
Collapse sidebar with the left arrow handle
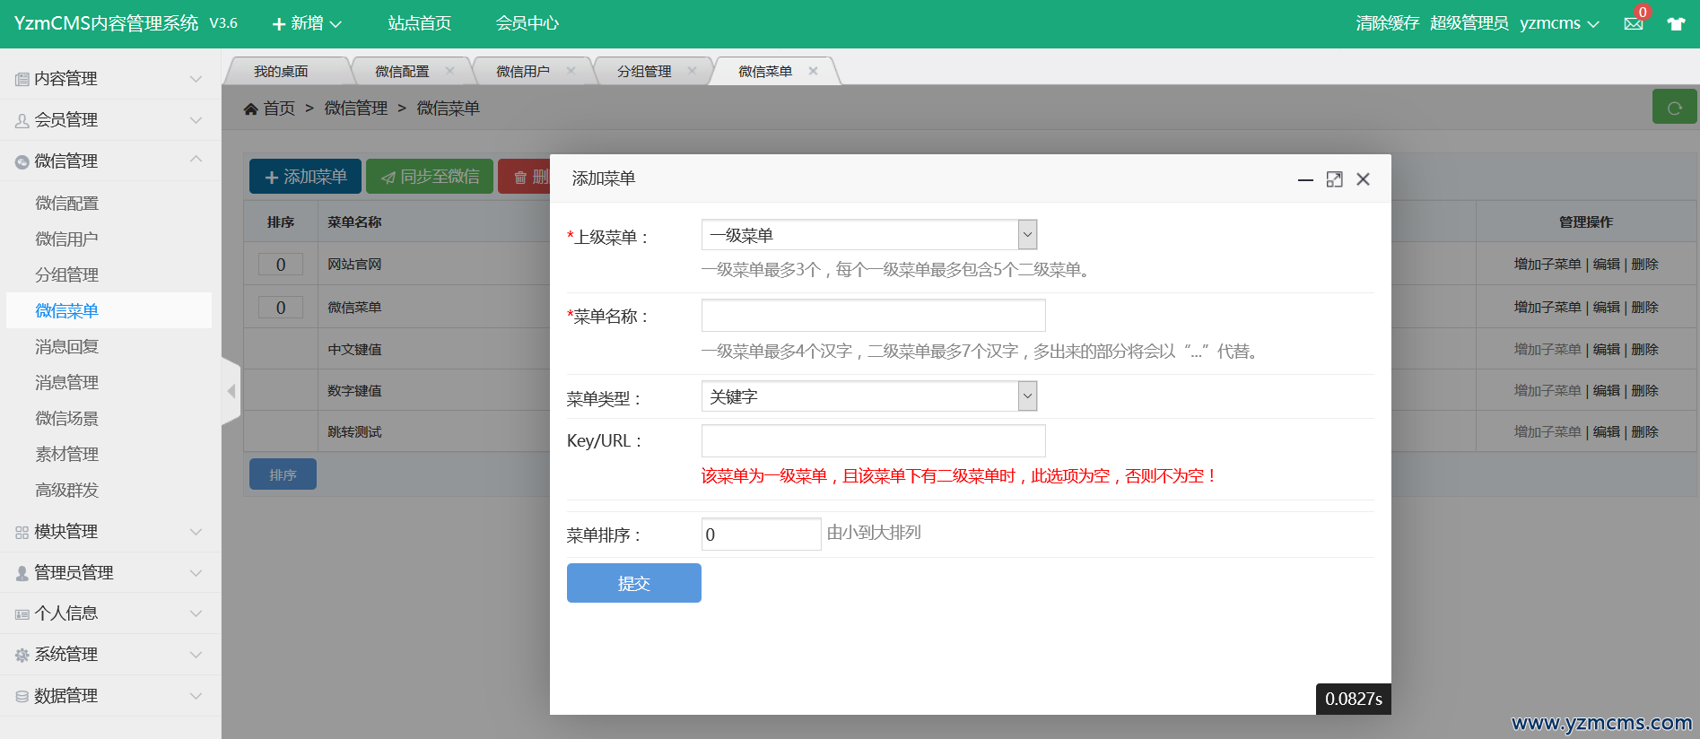[x=231, y=391]
